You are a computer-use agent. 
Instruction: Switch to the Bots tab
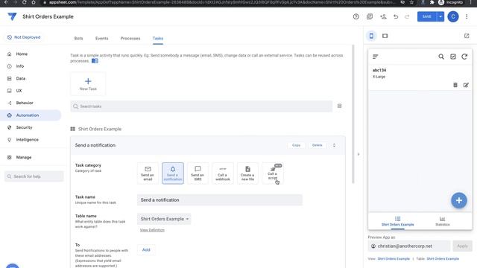(78, 38)
